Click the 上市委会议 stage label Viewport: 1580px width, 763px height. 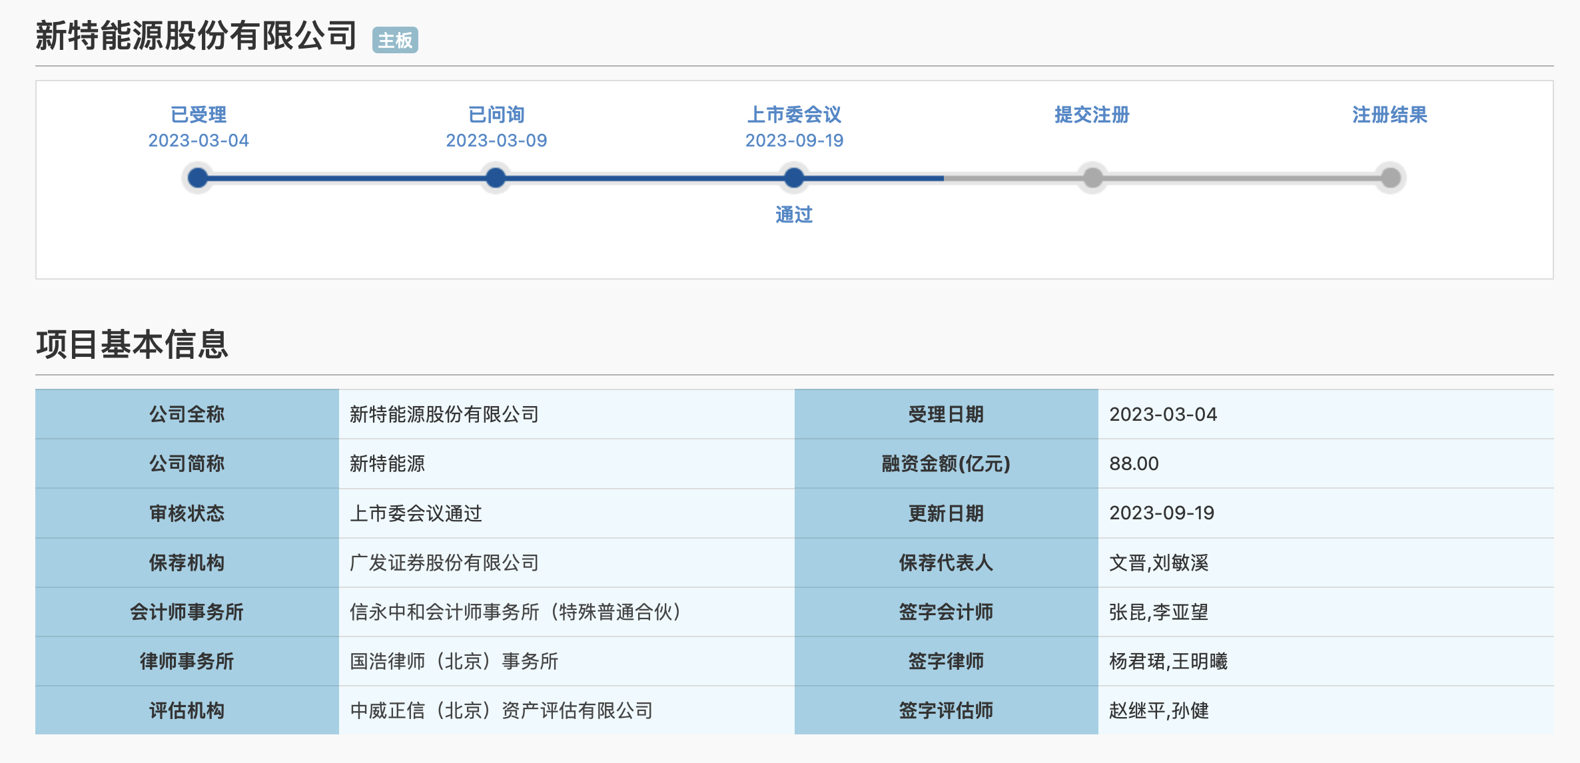(794, 115)
